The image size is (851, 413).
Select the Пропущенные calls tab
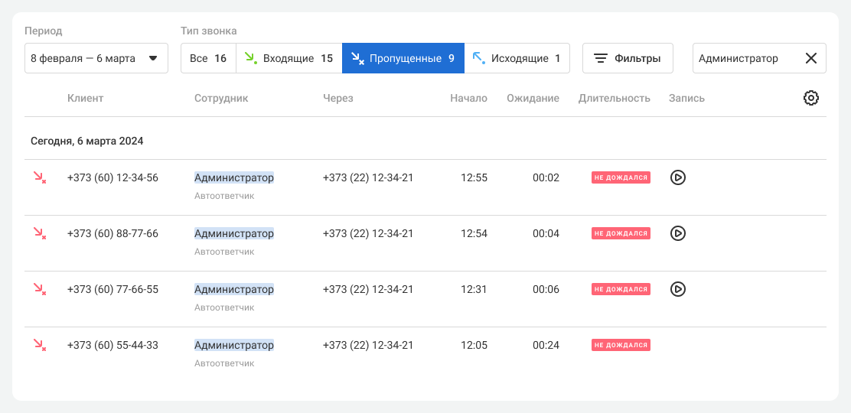[x=403, y=58]
